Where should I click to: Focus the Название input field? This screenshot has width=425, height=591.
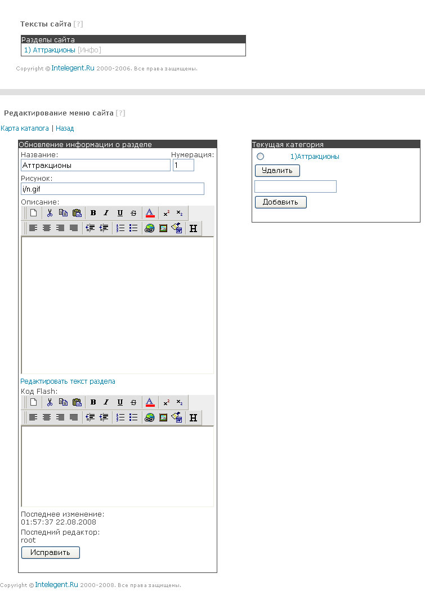tap(96, 165)
